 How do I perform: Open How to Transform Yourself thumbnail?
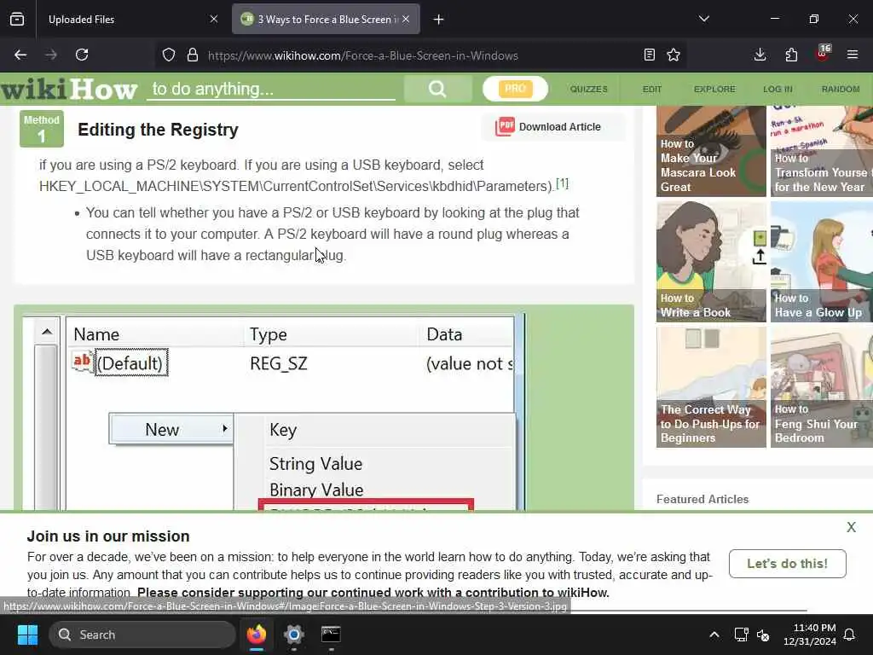click(822, 152)
